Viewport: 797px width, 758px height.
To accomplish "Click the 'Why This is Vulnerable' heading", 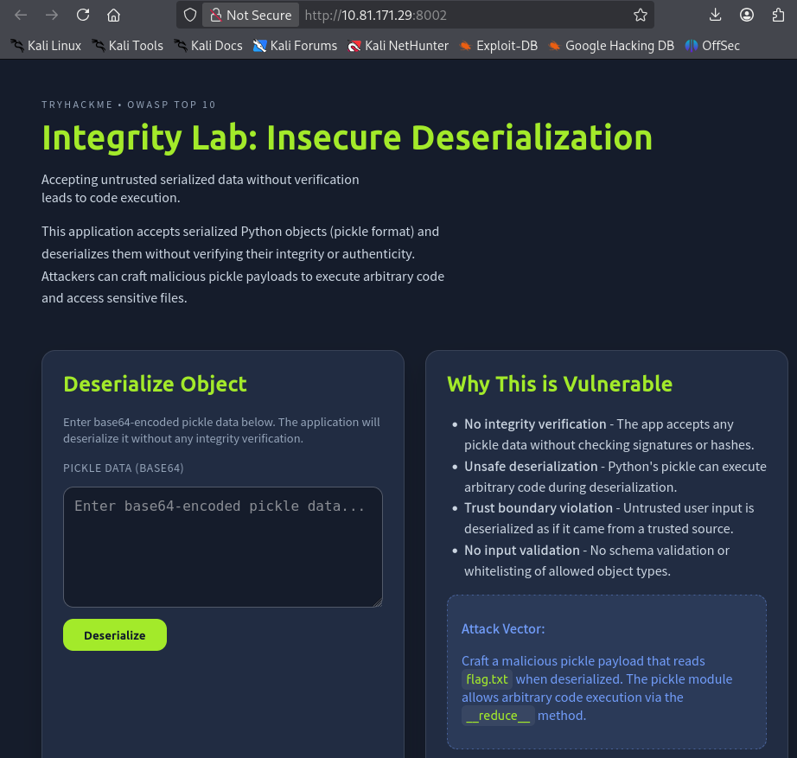I will (559, 385).
